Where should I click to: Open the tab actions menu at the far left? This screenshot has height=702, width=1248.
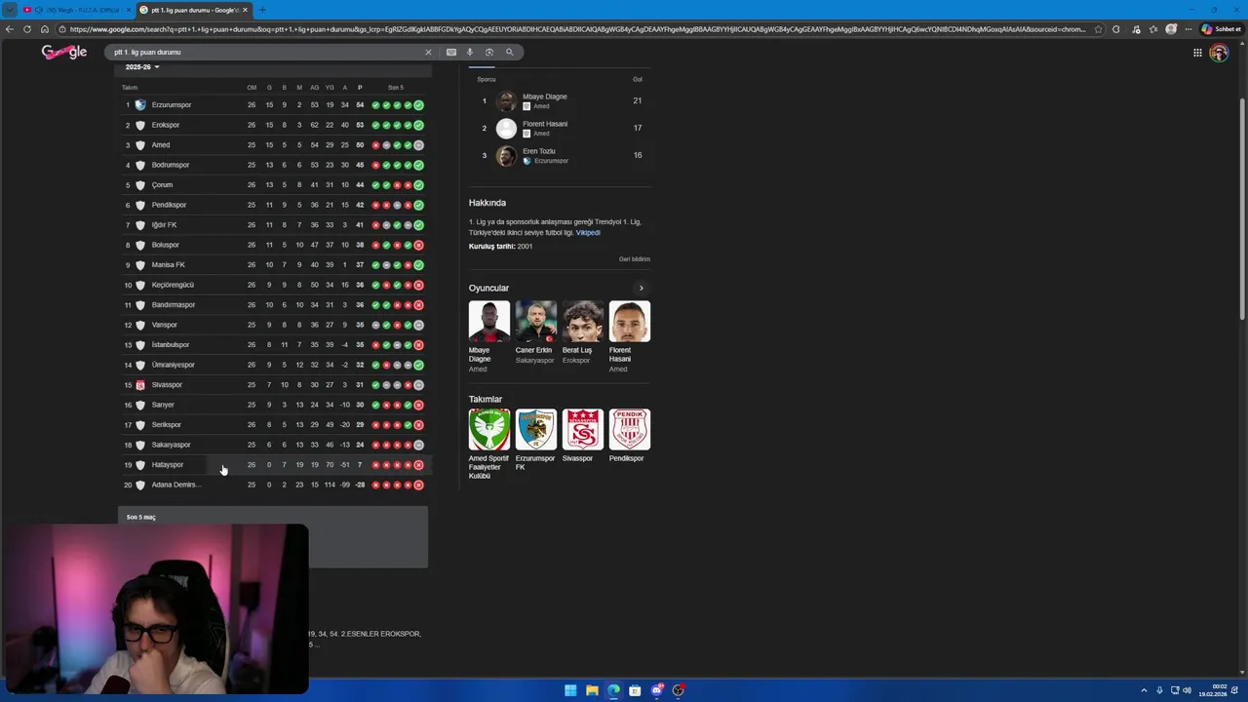10,10
